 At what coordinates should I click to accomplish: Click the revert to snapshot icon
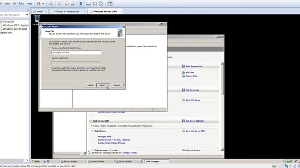click(x=67, y=3)
